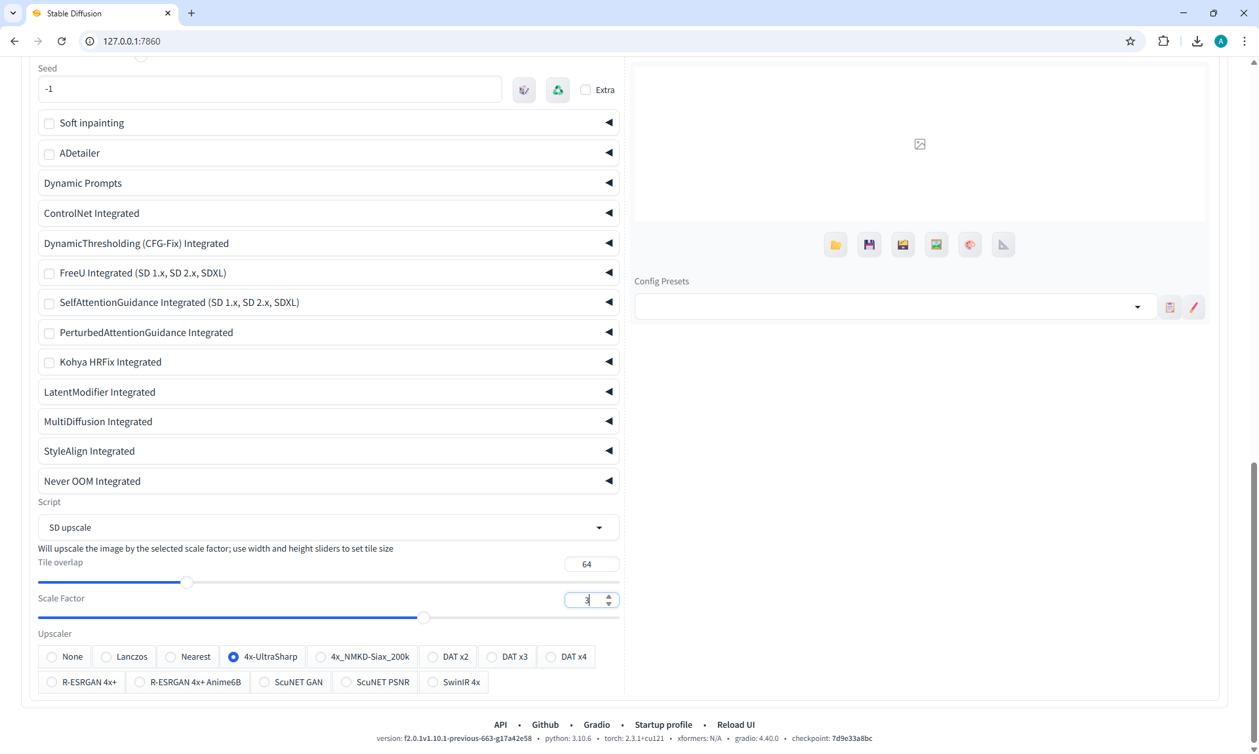This screenshot has height=754, width=1259.
Task: Click the recycle reuse seed button
Action: (558, 90)
